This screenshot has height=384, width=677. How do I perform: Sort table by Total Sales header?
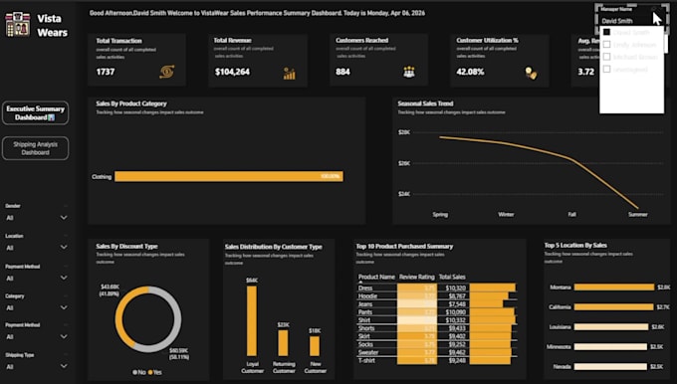pyautogui.click(x=452, y=277)
